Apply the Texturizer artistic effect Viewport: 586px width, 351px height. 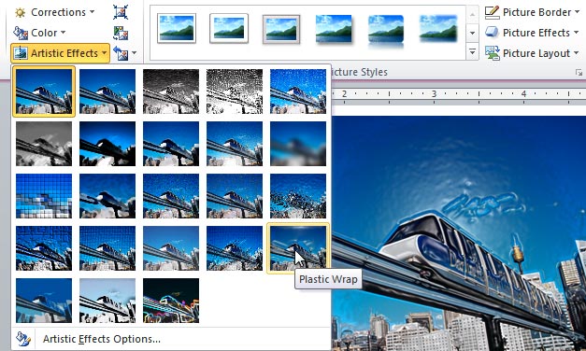coord(107,248)
